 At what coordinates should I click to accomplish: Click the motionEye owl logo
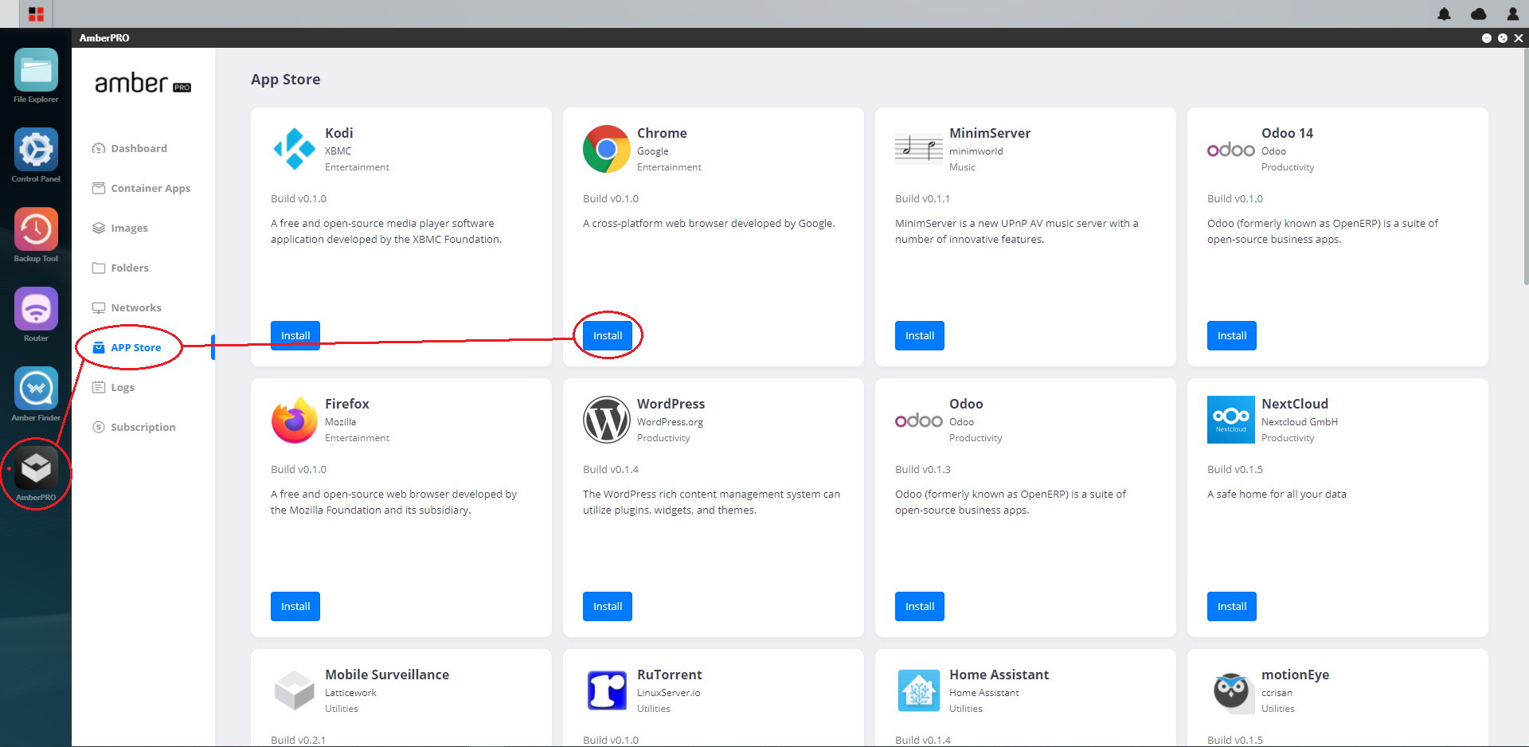click(1231, 690)
